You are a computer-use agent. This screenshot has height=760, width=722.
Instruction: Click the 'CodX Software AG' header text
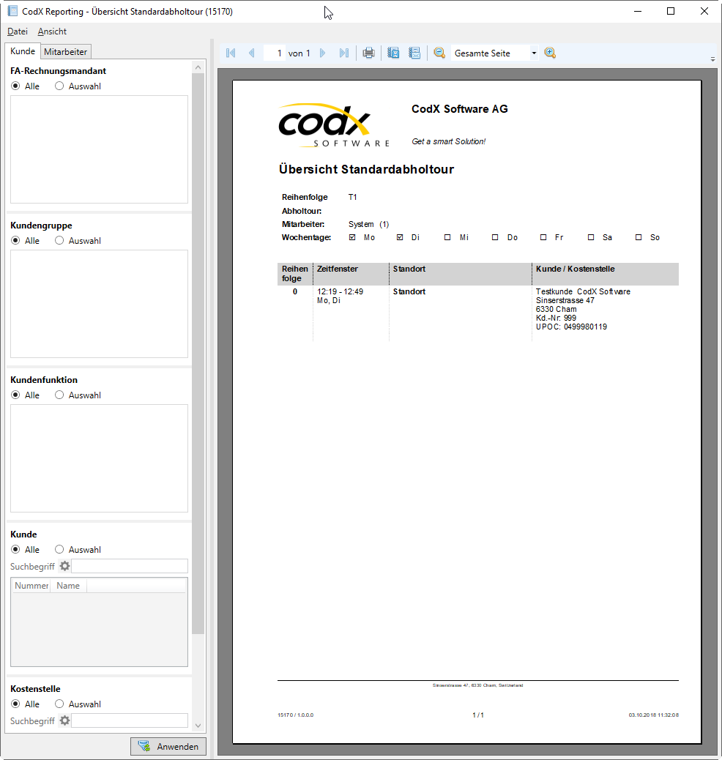coord(460,109)
